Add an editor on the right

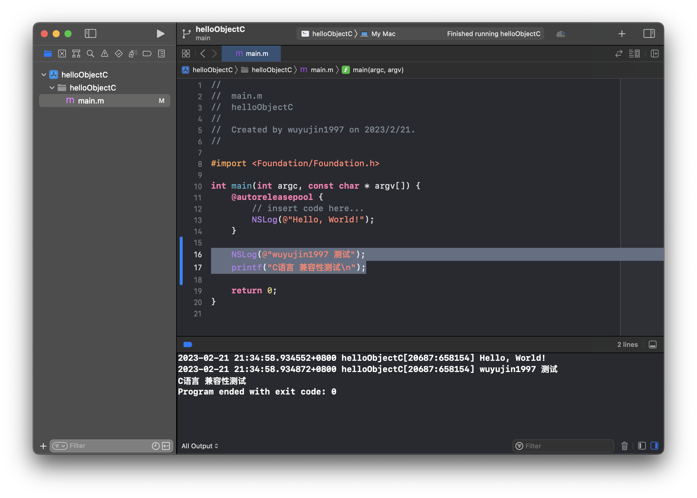[654, 54]
